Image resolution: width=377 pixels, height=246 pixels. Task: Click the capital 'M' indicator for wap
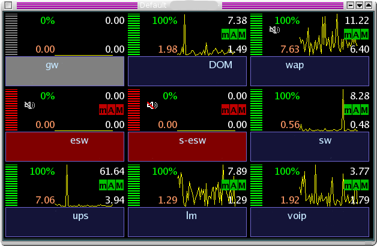[364, 35]
